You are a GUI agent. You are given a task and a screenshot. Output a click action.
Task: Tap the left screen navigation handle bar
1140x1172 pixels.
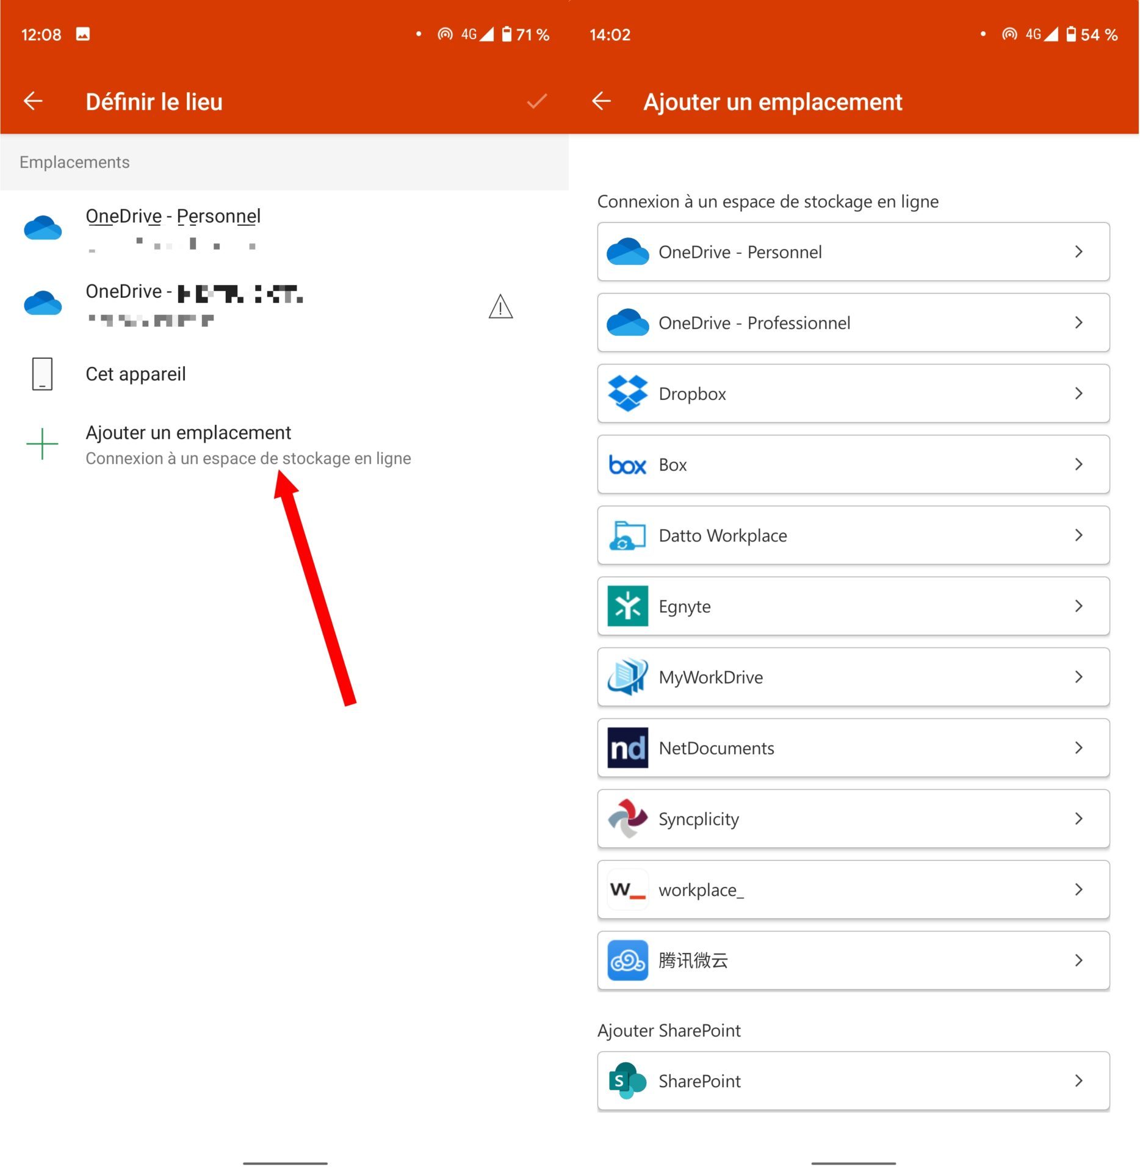click(285, 1163)
